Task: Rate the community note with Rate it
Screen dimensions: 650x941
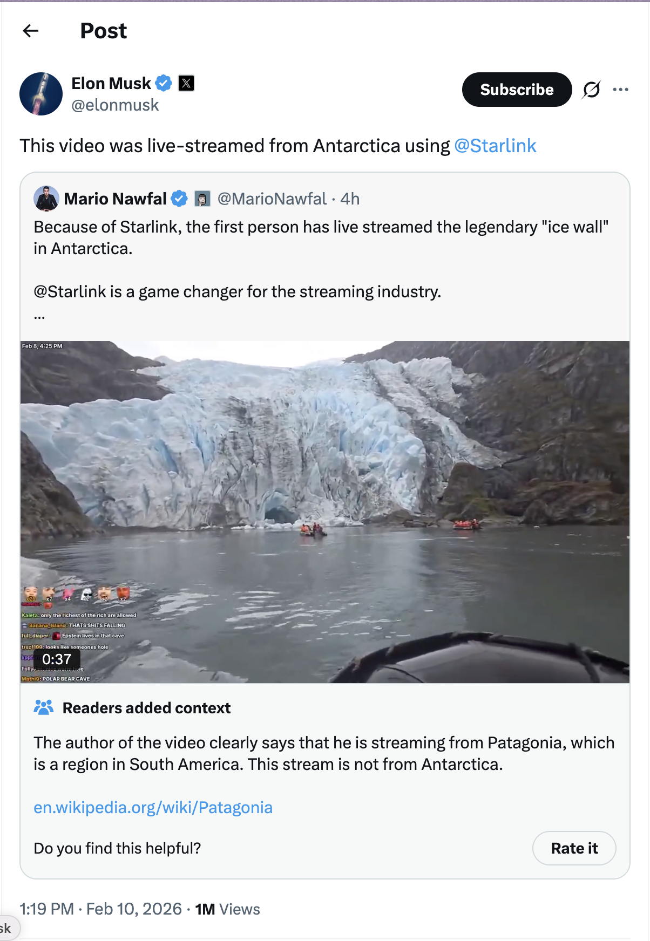Action: [573, 848]
